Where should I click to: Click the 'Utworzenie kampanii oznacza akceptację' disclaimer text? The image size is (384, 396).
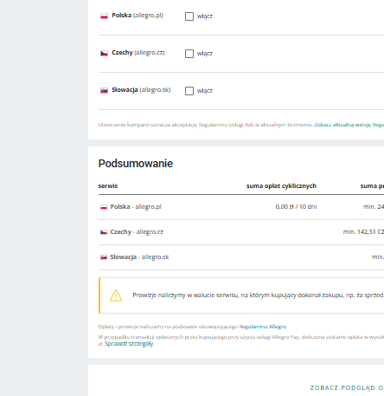click(x=206, y=125)
